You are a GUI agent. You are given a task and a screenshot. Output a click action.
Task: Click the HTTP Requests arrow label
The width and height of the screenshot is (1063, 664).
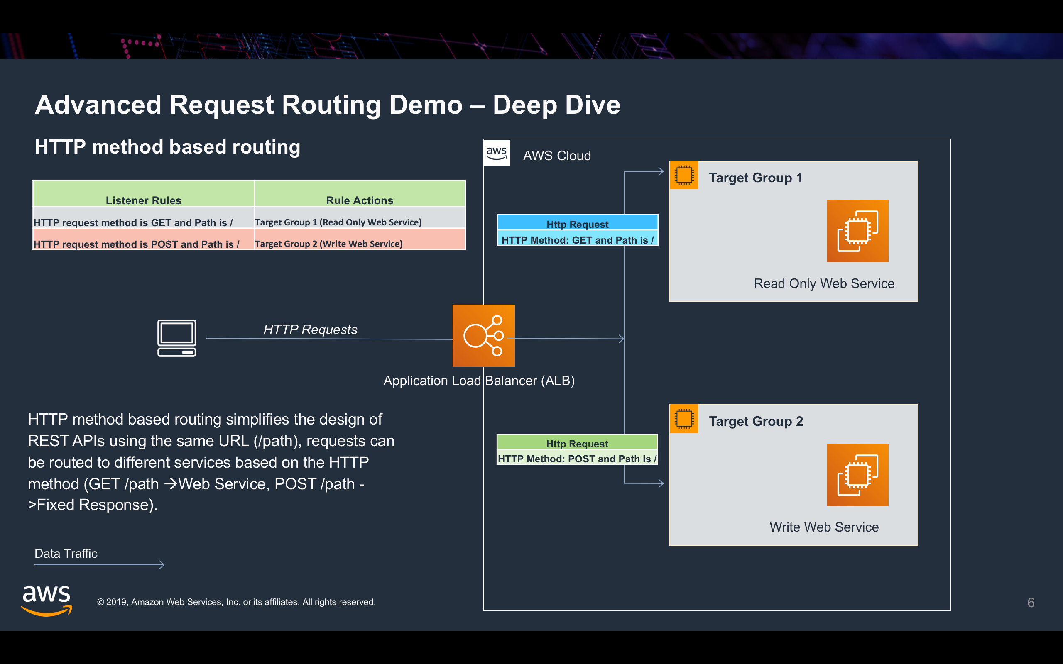tap(310, 330)
